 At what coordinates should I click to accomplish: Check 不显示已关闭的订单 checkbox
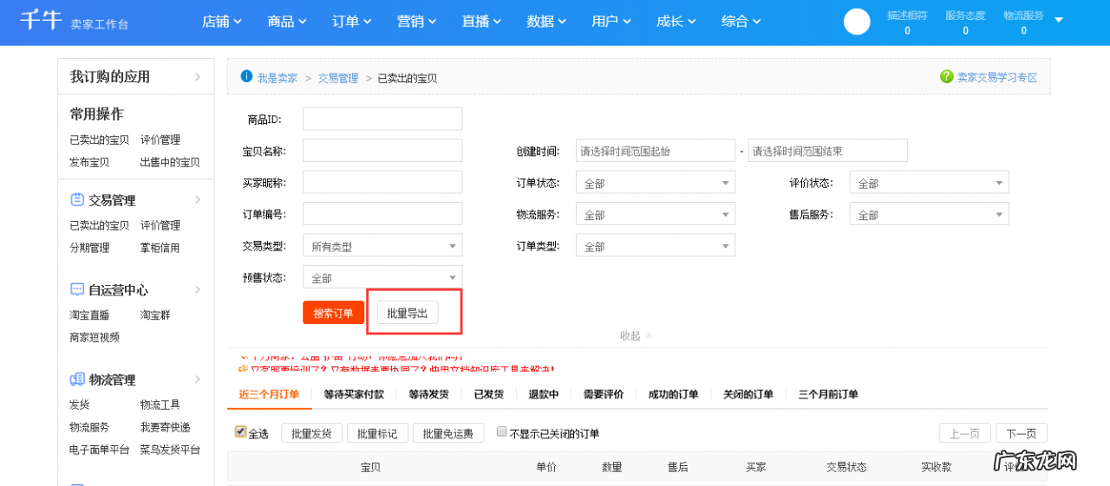(501, 431)
